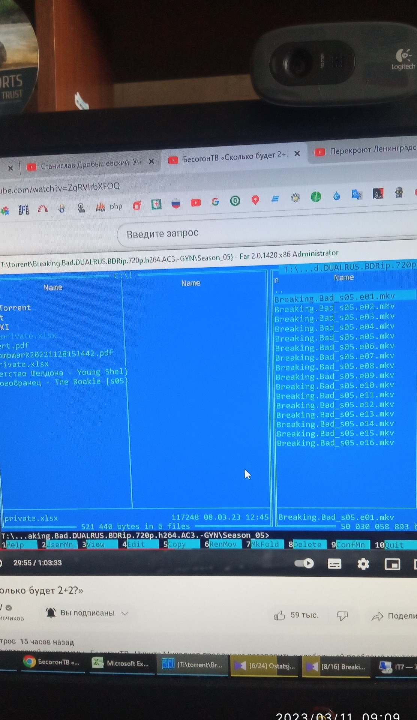The height and width of the screenshot is (720, 417).
Task: Select Young Shel folder in left panel
Action: pos(64,373)
